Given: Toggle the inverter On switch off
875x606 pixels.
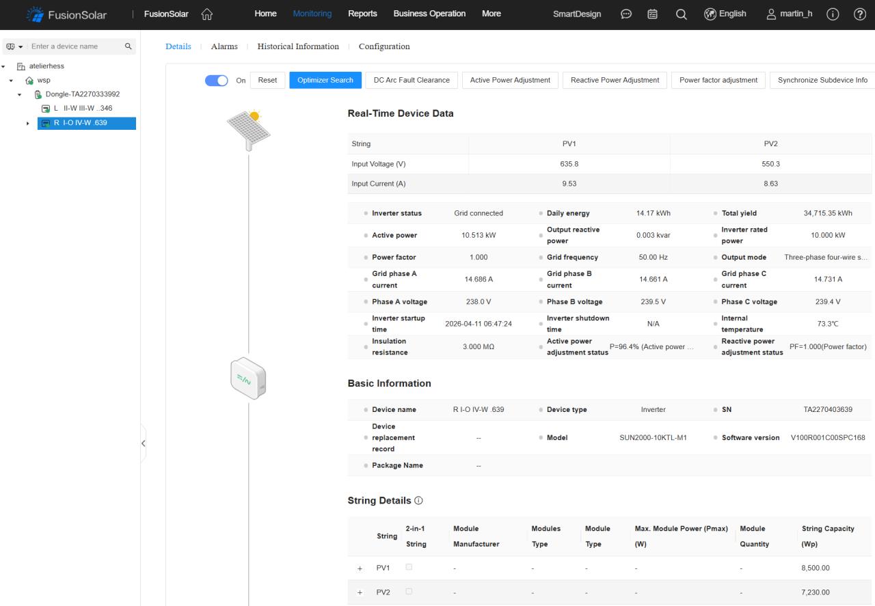Looking at the screenshot, I should (x=217, y=81).
